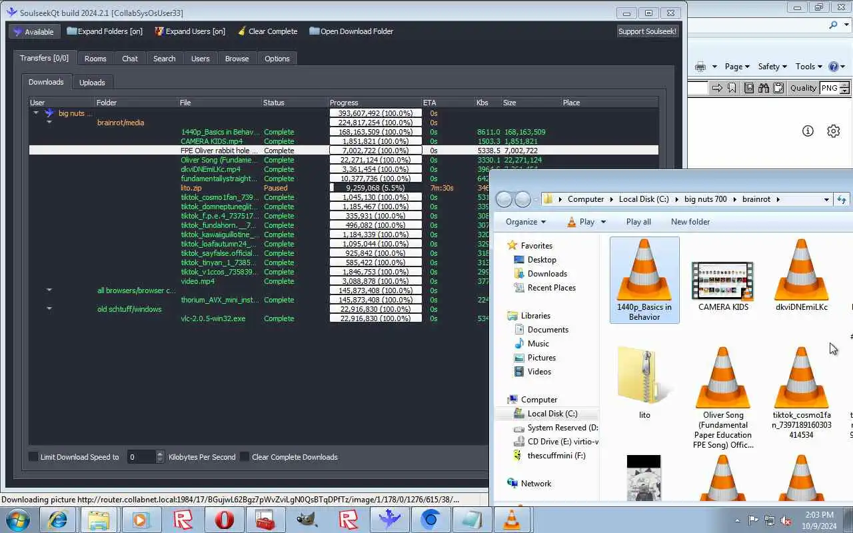Open the Tools menu in Internet Explorer
This screenshot has height=533, width=853.
809,67
